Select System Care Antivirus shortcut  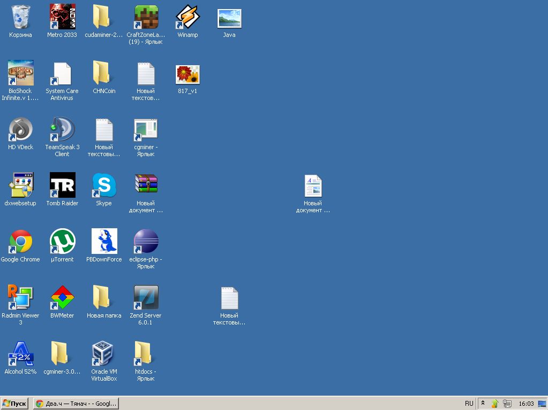pos(62,74)
